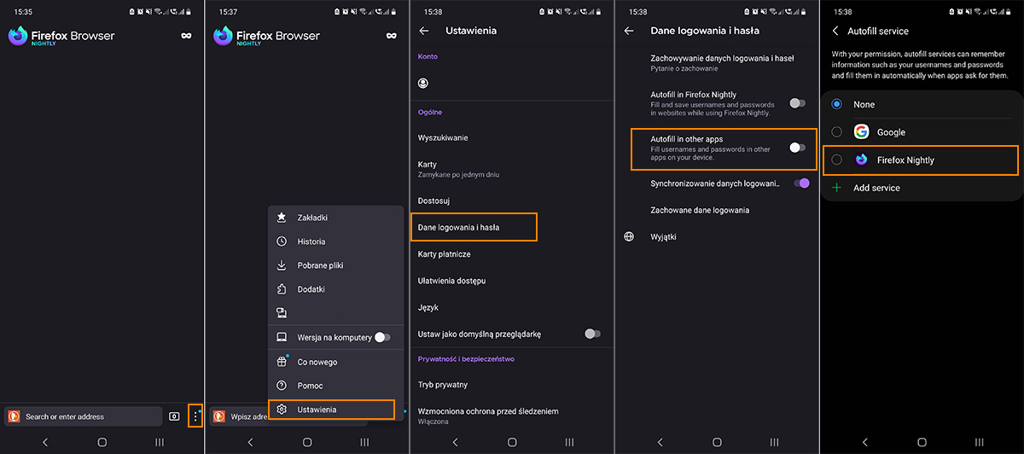The width and height of the screenshot is (1024, 454).
Task: Select the Firefox Nightly radio button
Action: tap(836, 160)
